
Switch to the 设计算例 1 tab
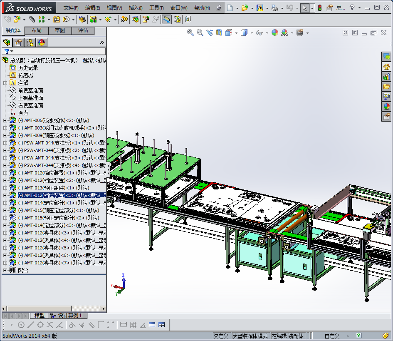pos(68,316)
